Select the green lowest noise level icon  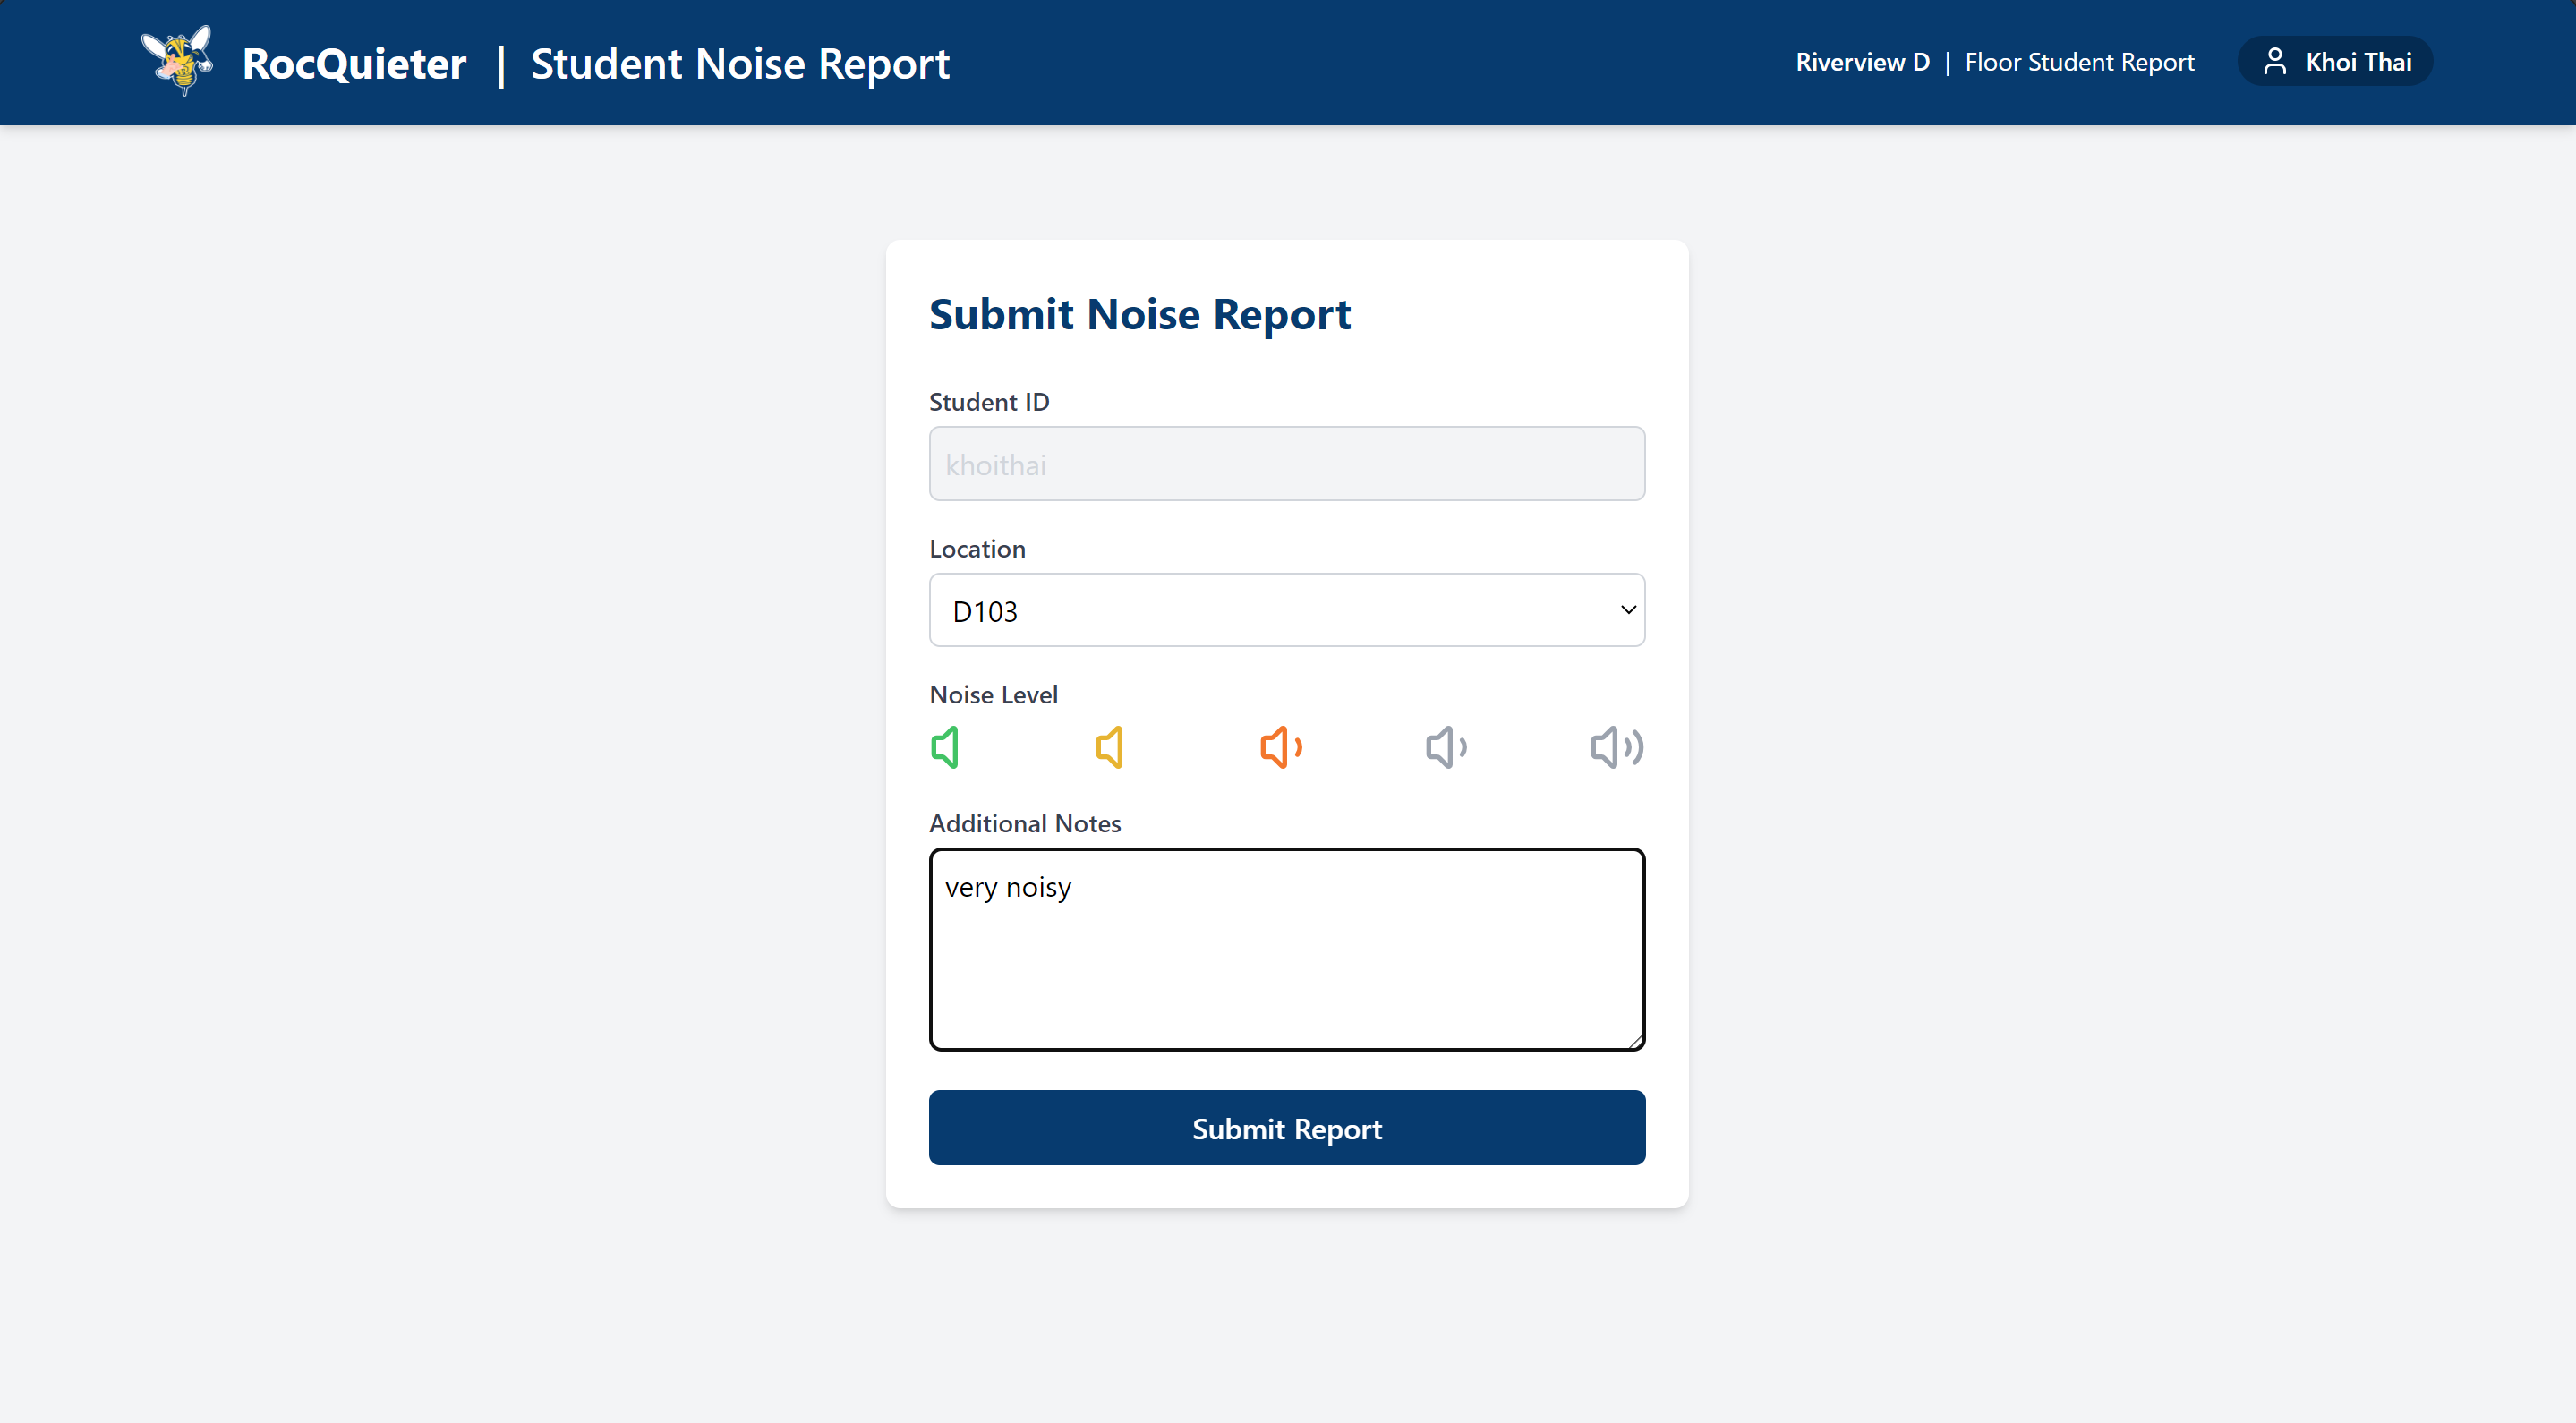tap(945, 747)
